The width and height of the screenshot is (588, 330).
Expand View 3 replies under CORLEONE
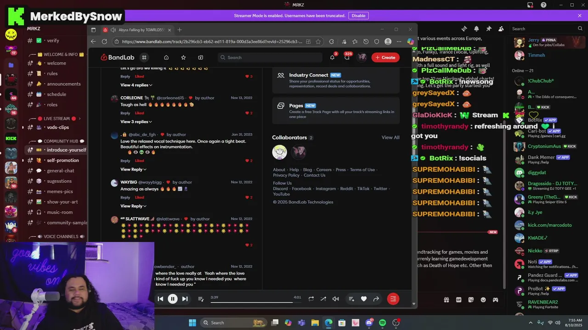[x=136, y=121]
